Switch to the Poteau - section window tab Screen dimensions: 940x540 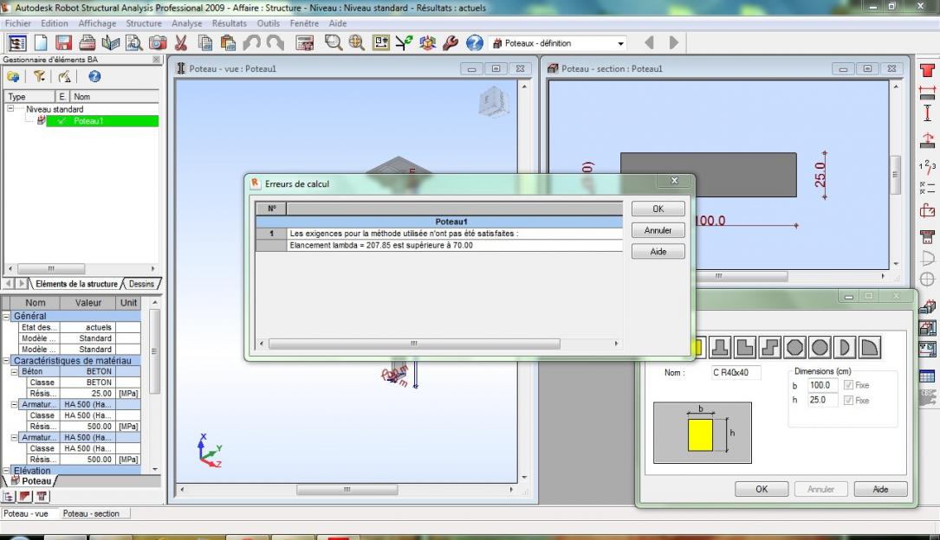coord(91,514)
